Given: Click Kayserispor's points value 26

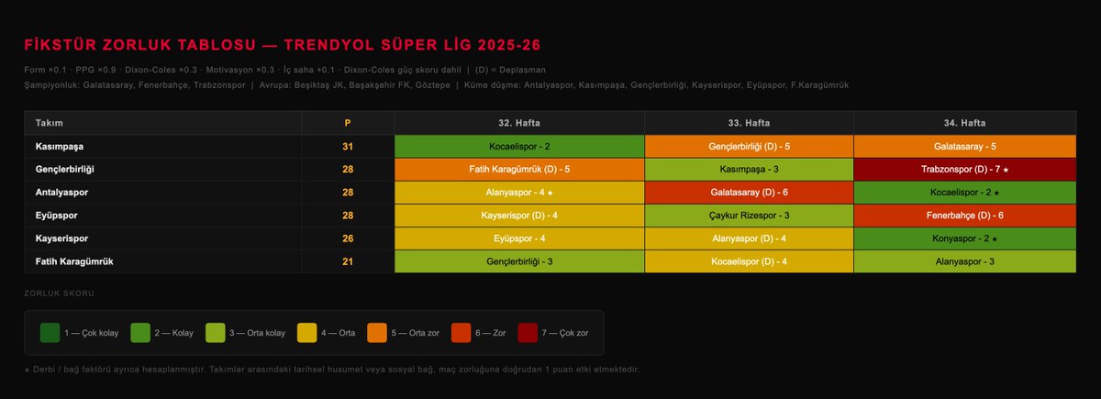Looking at the screenshot, I should [x=348, y=238].
